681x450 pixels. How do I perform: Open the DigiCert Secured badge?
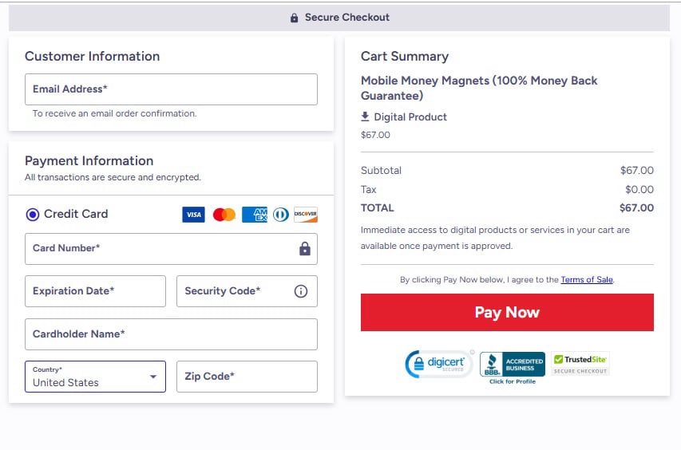[x=439, y=364]
